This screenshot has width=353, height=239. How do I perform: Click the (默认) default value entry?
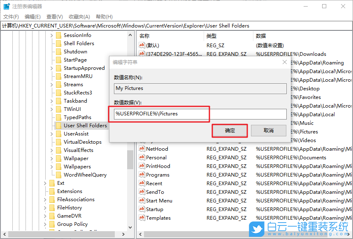[x=152, y=44]
